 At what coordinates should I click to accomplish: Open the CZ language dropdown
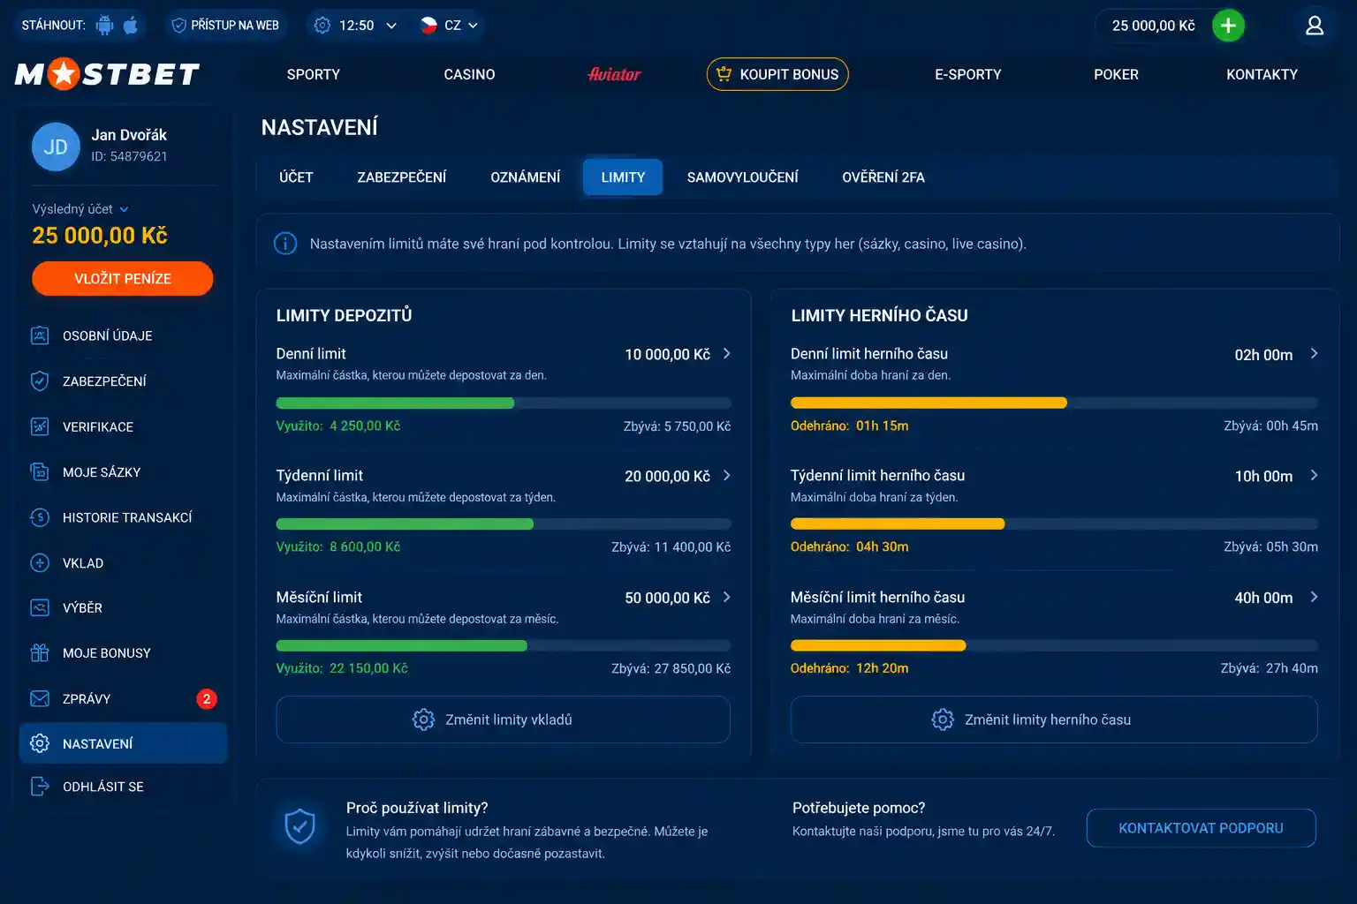coord(449,26)
